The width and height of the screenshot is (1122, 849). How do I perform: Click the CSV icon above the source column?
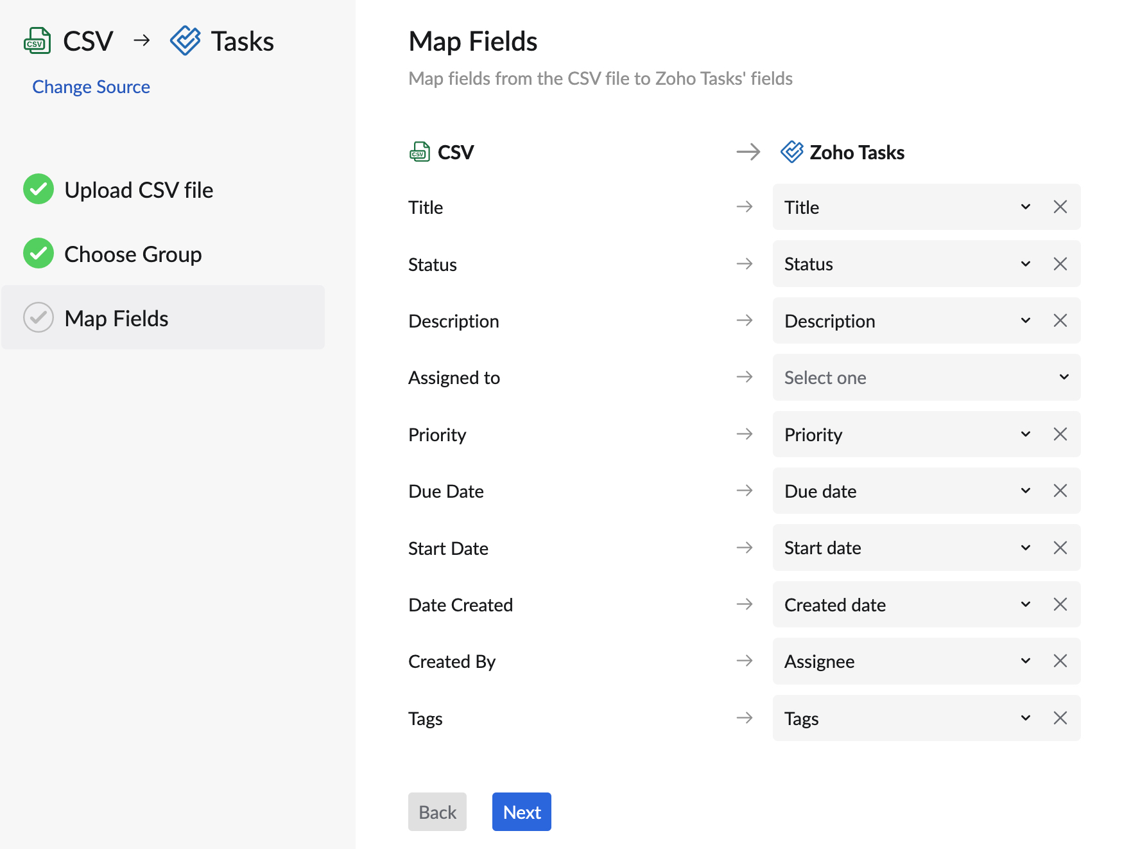coord(420,152)
